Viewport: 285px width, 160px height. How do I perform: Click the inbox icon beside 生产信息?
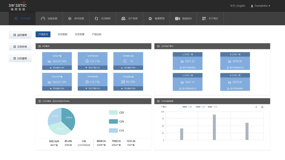point(123,18)
